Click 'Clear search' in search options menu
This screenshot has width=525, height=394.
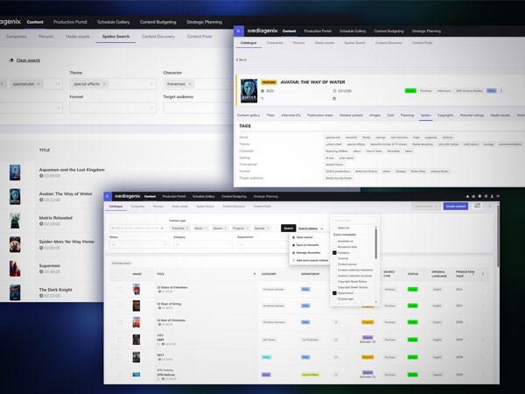[304, 237]
